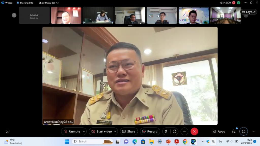The height and width of the screenshot is (146, 260).
Task: Start video camera
Action: (101, 131)
